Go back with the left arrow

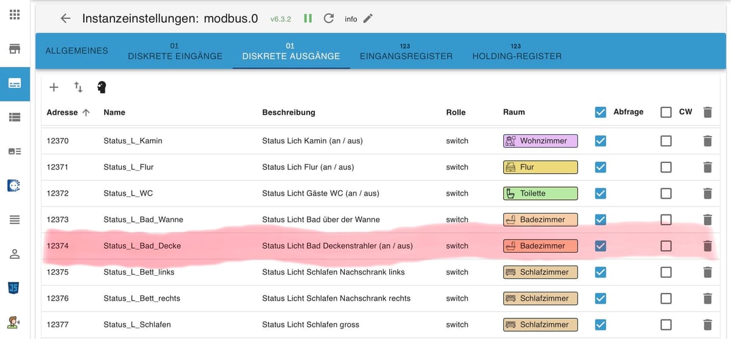tap(66, 19)
